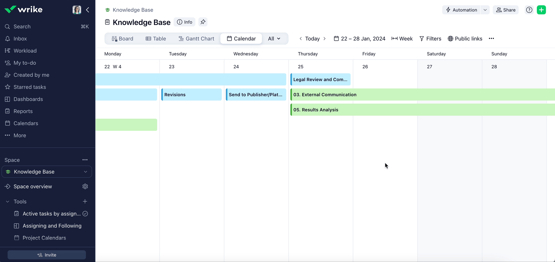Add a new tool with plus icon
Viewport: 555px width, 262px height.
(x=85, y=201)
